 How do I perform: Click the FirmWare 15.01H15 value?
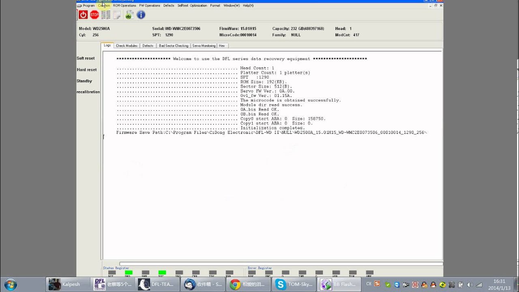click(x=248, y=29)
